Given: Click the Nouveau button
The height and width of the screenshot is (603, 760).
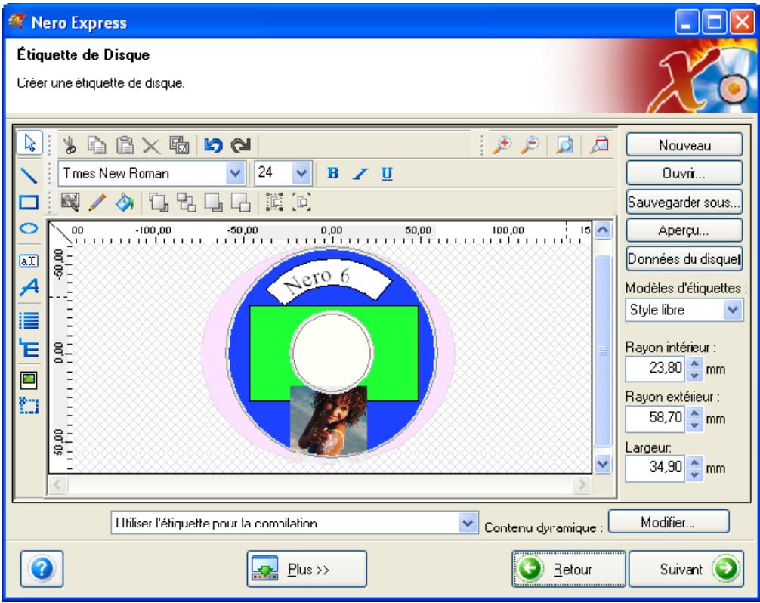Looking at the screenshot, I should click(x=684, y=145).
